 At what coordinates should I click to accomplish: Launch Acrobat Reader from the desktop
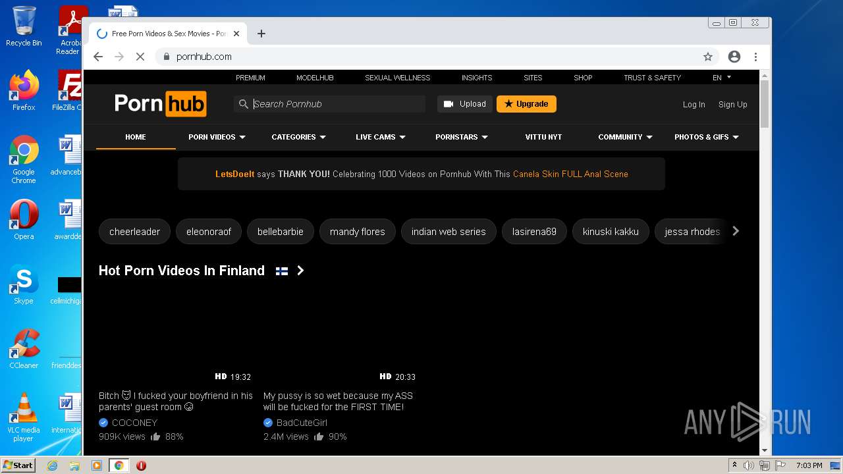click(x=70, y=30)
